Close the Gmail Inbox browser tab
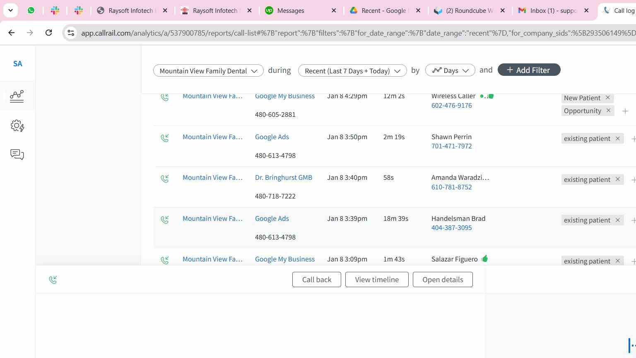 click(x=586, y=10)
